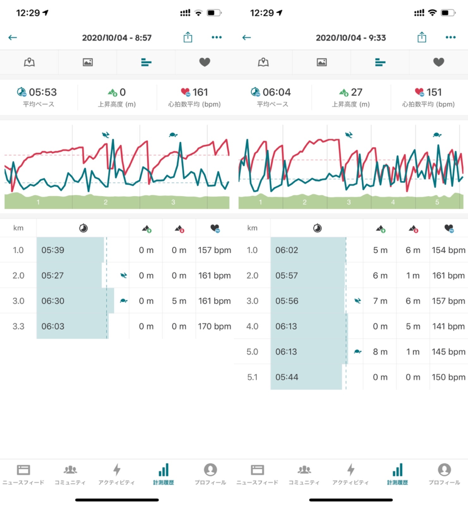Switch to the map tab on the 8:57 workout
The width and height of the screenshot is (468, 506).
click(29, 62)
